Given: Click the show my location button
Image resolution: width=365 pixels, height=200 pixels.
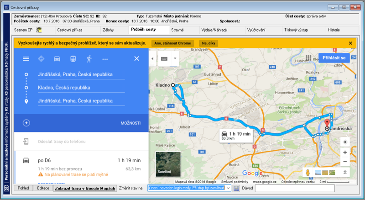Looking at the screenshot, I should pos(345,142).
